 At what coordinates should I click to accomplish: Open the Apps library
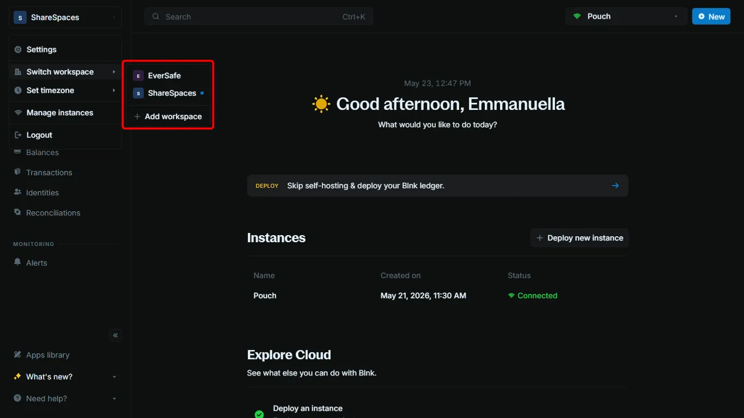(x=48, y=355)
